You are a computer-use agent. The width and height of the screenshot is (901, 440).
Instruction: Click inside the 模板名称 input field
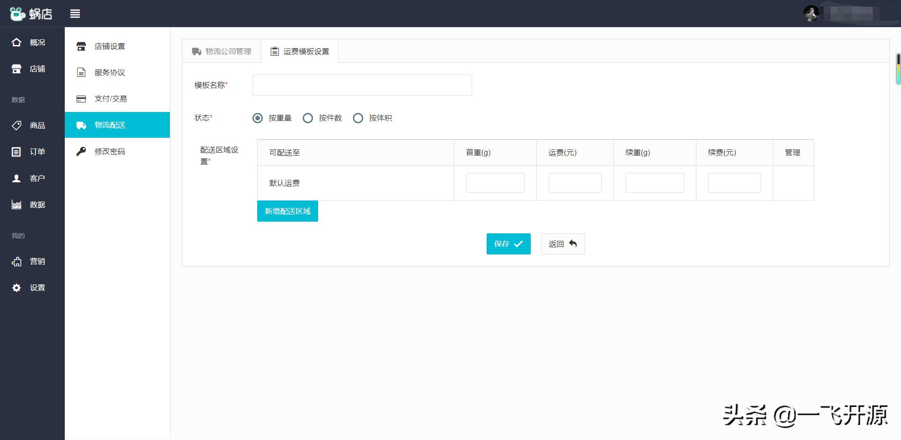click(361, 85)
